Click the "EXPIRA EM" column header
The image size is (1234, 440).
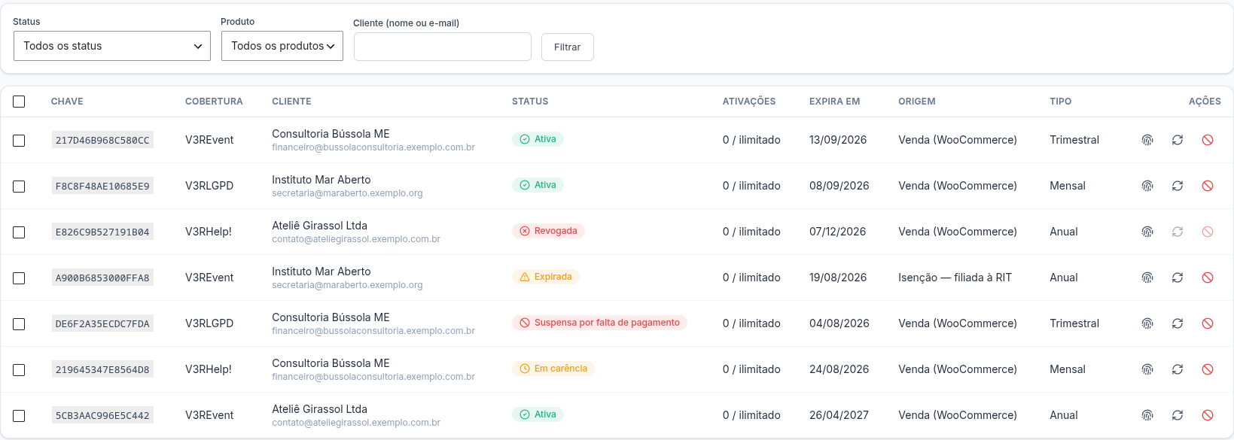click(834, 102)
